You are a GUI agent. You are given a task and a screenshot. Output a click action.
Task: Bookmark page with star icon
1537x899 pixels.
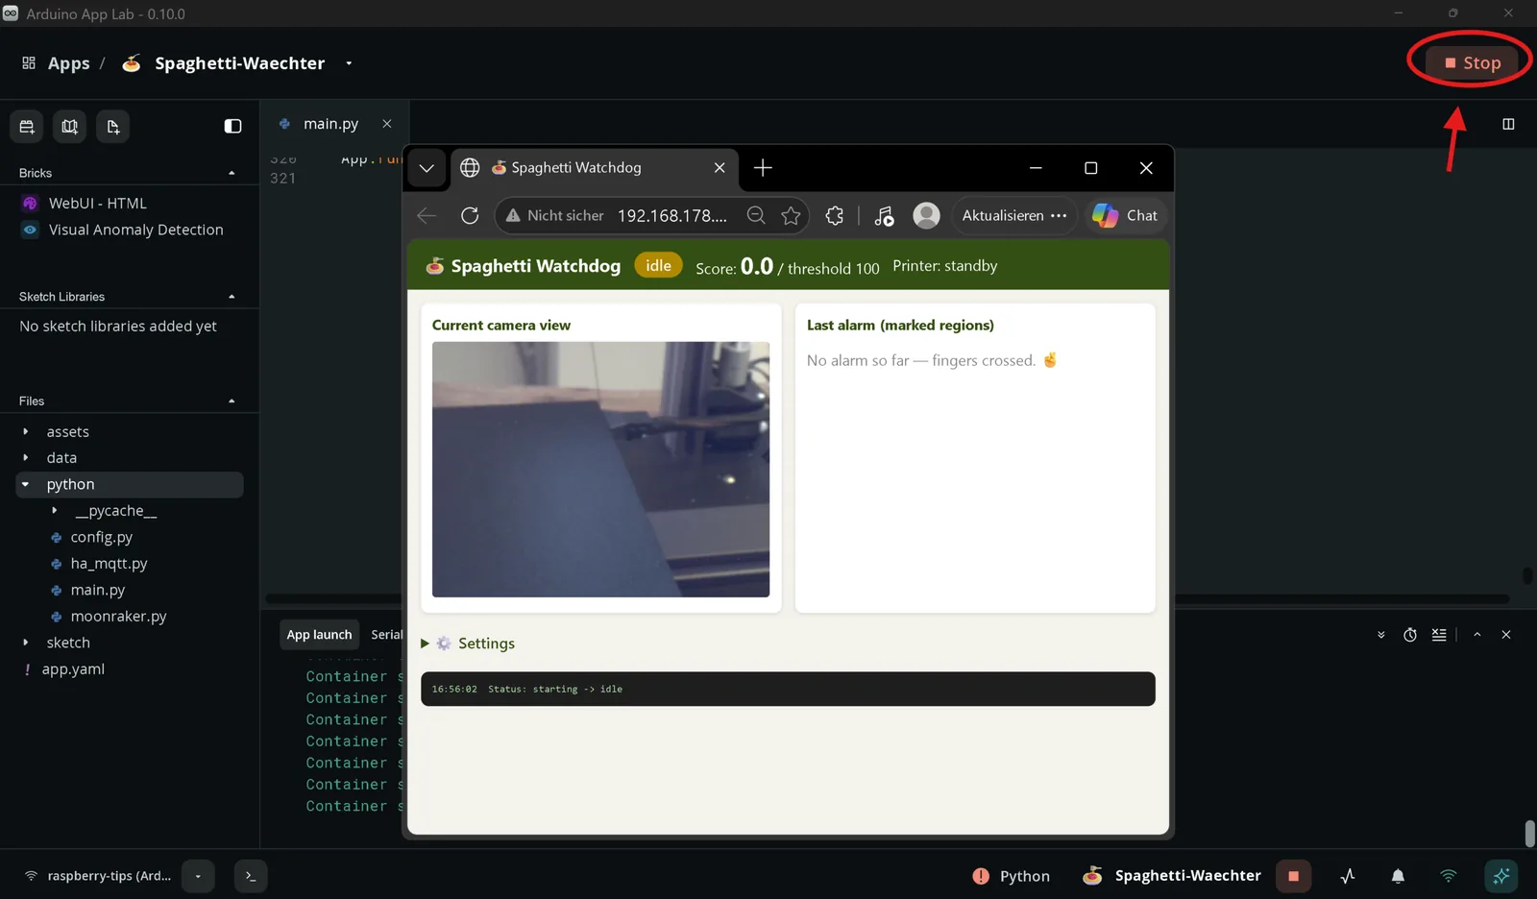click(791, 216)
